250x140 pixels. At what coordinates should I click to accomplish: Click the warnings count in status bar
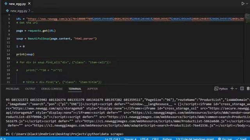tap(3, 139)
